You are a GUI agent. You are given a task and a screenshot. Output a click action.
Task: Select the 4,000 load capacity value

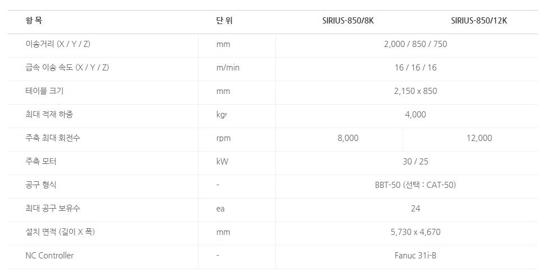tap(415, 115)
